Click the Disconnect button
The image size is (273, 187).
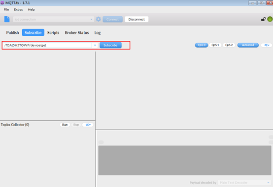(x=136, y=19)
